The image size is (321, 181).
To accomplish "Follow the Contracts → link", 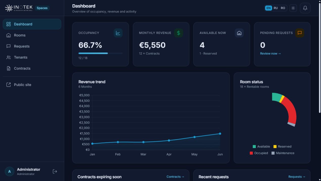I will [x=175, y=177].
